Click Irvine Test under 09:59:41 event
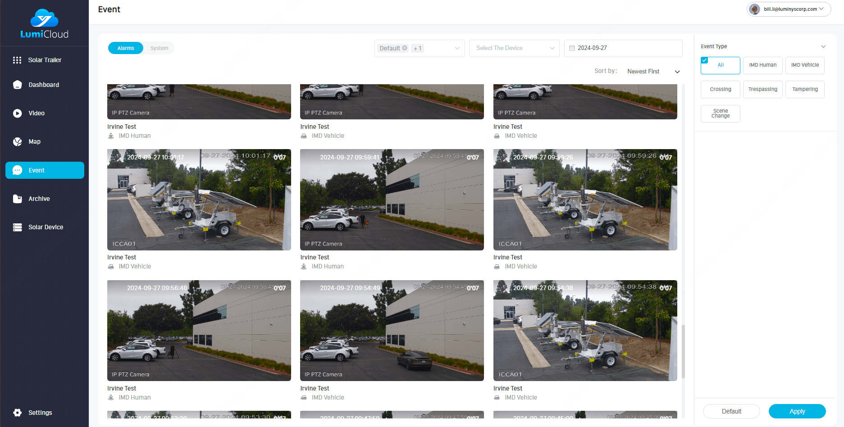This screenshot has width=844, height=427. [x=315, y=258]
